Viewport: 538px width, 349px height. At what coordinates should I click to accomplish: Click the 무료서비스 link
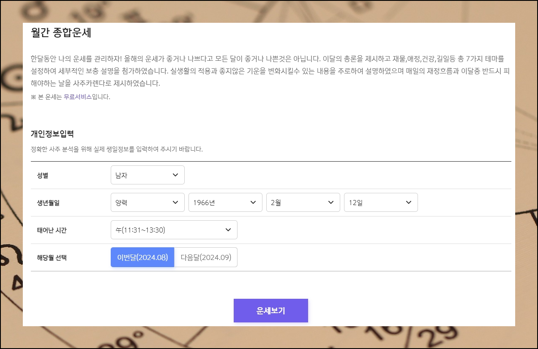[78, 97]
